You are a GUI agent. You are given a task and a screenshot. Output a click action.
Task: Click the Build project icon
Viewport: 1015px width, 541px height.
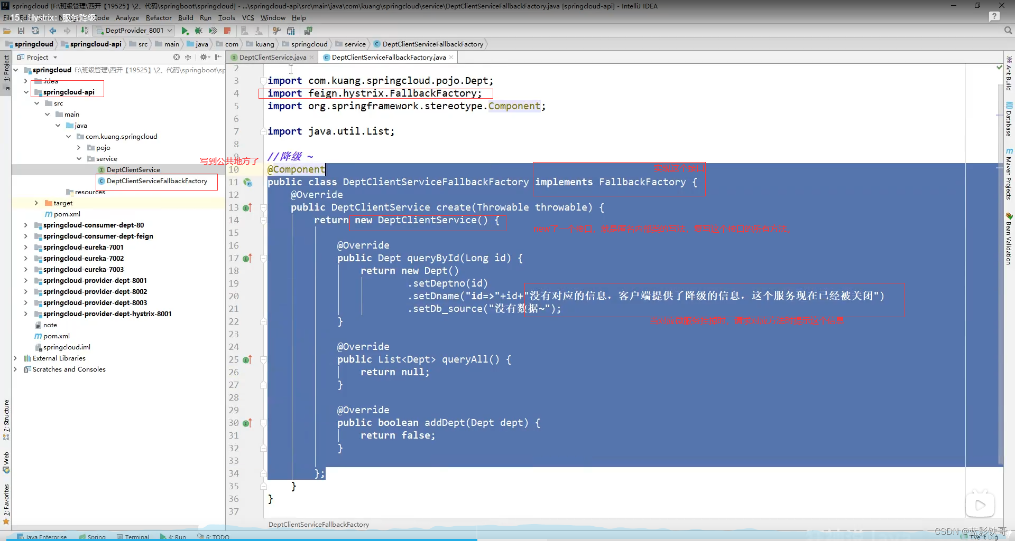tap(85, 31)
